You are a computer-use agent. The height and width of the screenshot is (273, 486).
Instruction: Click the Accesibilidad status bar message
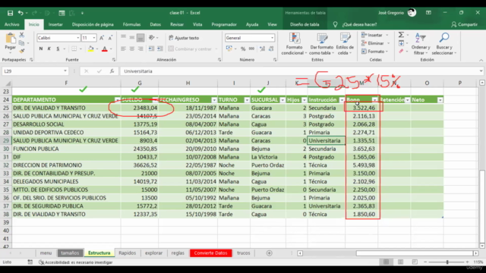pos(76,262)
